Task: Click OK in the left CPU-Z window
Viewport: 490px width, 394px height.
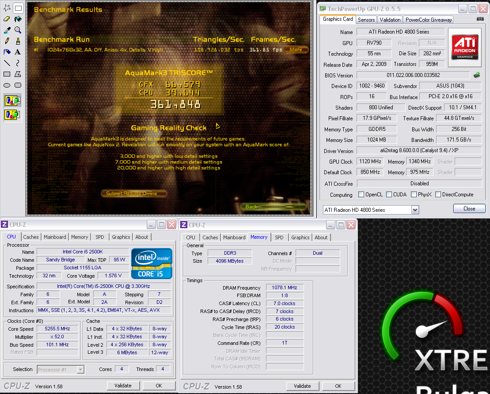Action: (x=159, y=386)
